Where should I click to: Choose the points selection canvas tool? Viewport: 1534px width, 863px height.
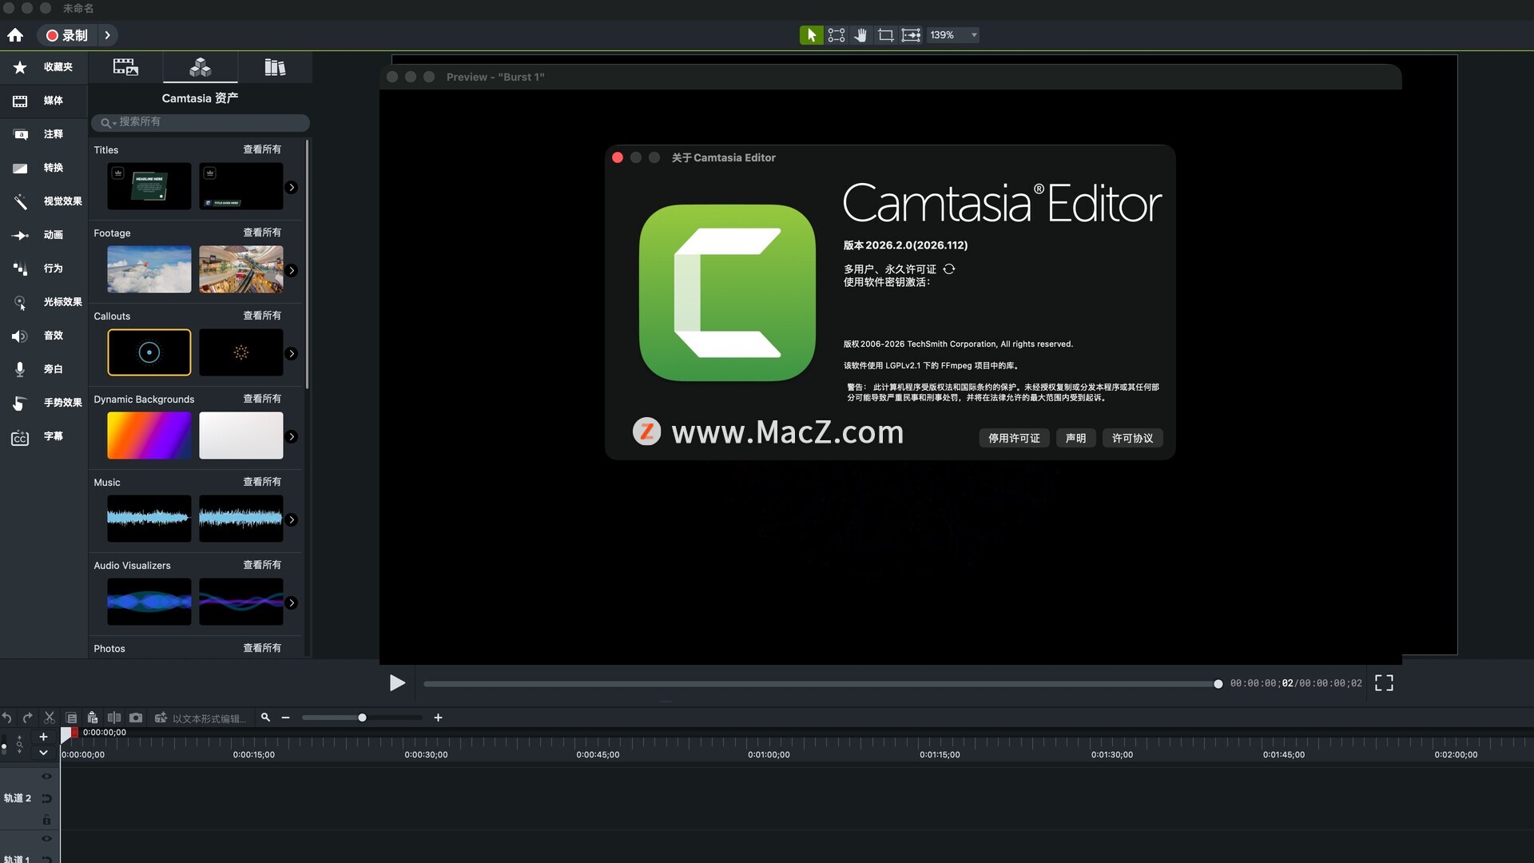click(837, 35)
